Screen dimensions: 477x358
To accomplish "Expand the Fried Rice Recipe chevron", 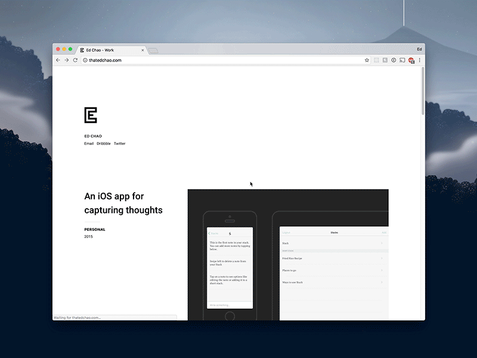I will click(382, 258).
